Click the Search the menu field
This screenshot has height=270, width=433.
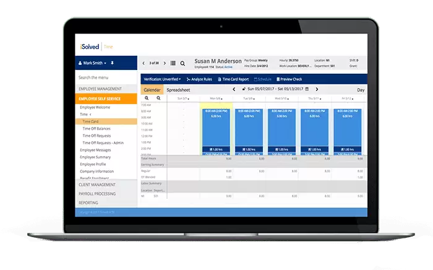point(105,78)
